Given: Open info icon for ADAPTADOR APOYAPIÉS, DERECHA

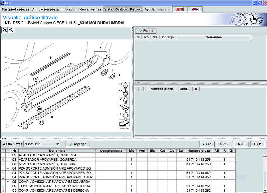Looking at the screenshot, I should 3,164.
